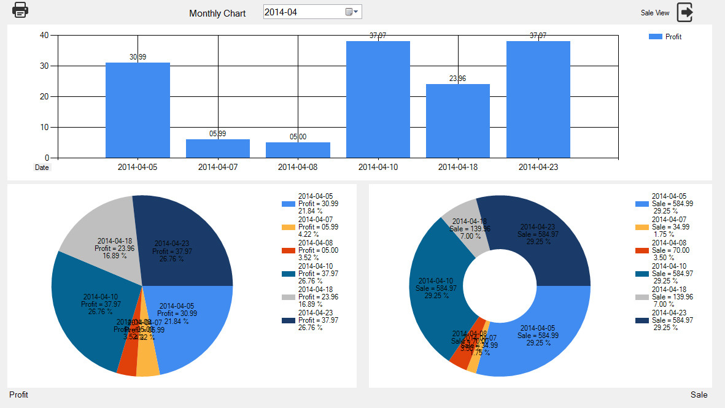
Task: Click the 2014-04-05 slice in sale doughnut
Action: click(x=534, y=337)
